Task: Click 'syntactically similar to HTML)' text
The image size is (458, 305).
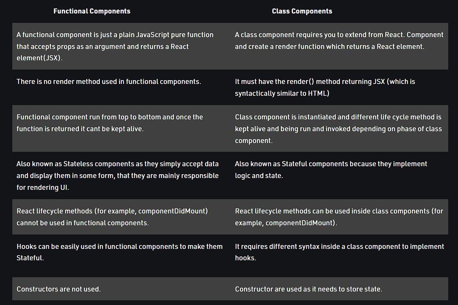Action: [282, 94]
